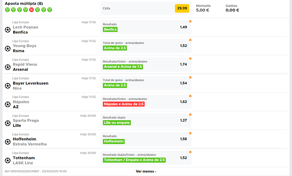Click soccer ball icon for Lech Poznan vs Benfica
Screen dimensions: 292x176
(x=8, y=30)
